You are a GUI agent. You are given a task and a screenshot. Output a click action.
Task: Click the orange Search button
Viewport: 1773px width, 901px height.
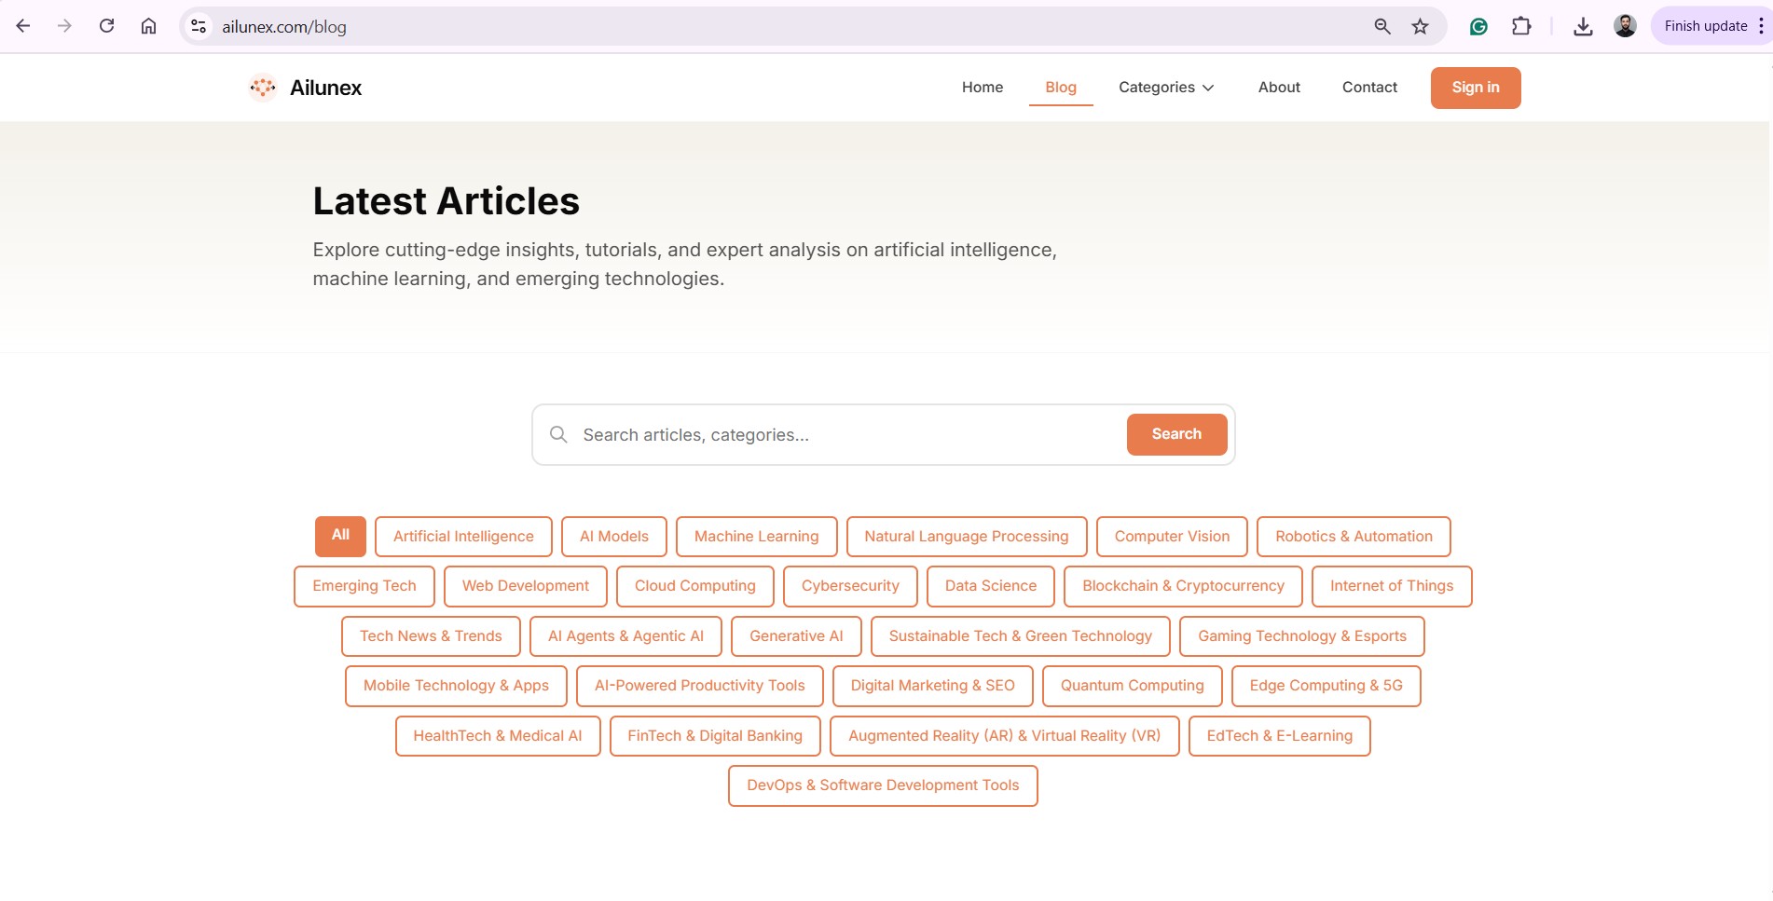tap(1176, 434)
